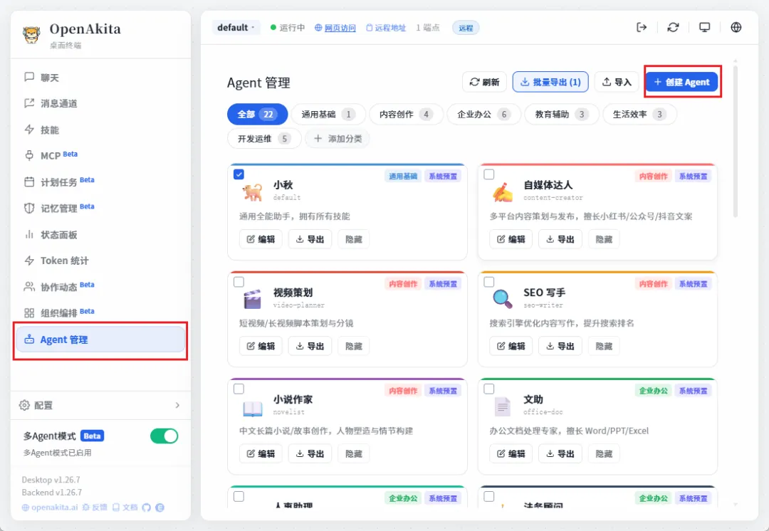Open openakita.ai website link
This screenshot has height=531, width=769.
[x=50, y=508]
